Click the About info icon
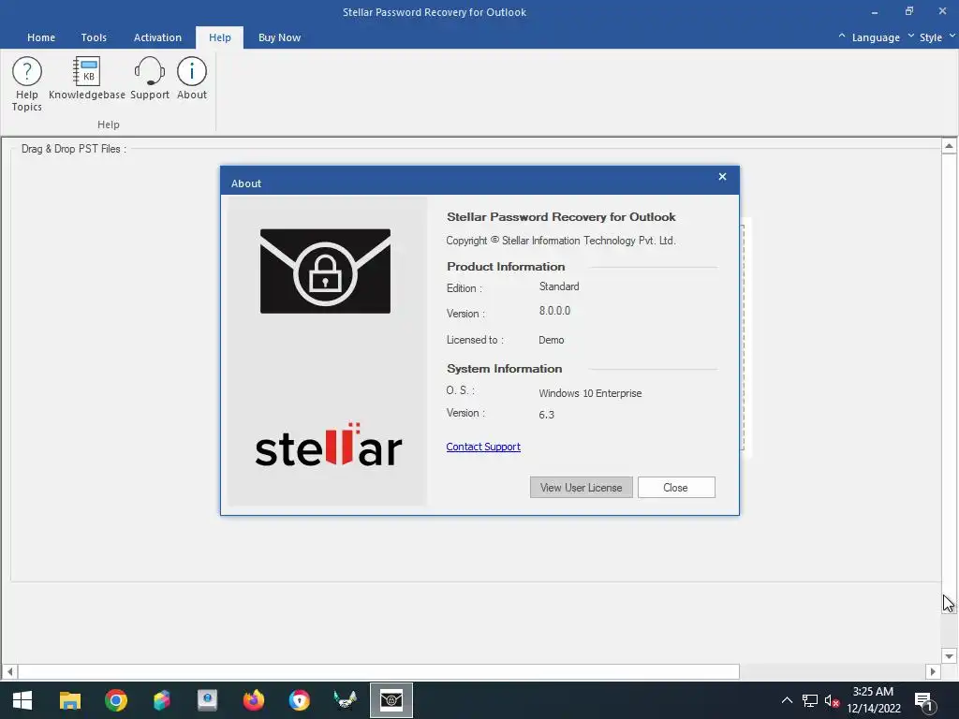Image resolution: width=959 pixels, height=719 pixels. click(x=191, y=79)
